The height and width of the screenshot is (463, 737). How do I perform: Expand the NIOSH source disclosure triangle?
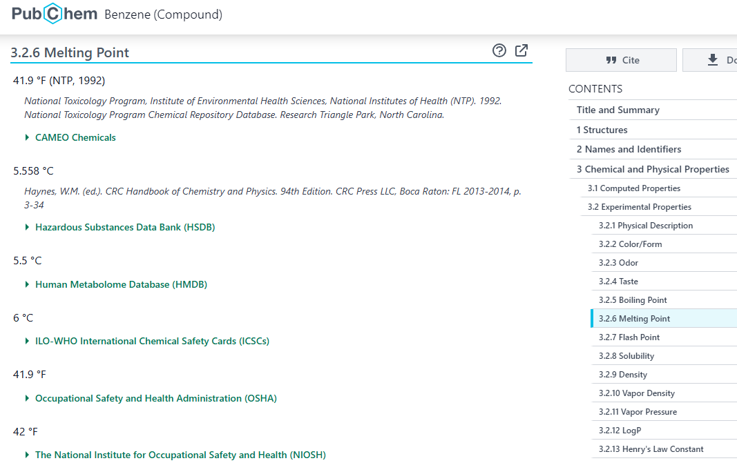coord(27,455)
